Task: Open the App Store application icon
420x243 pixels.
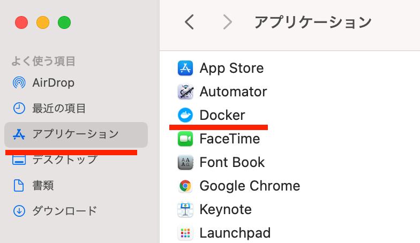Action: (185, 68)
